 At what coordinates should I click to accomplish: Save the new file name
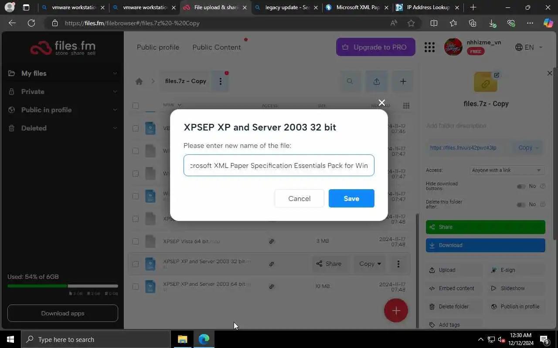tap(351, 198)
